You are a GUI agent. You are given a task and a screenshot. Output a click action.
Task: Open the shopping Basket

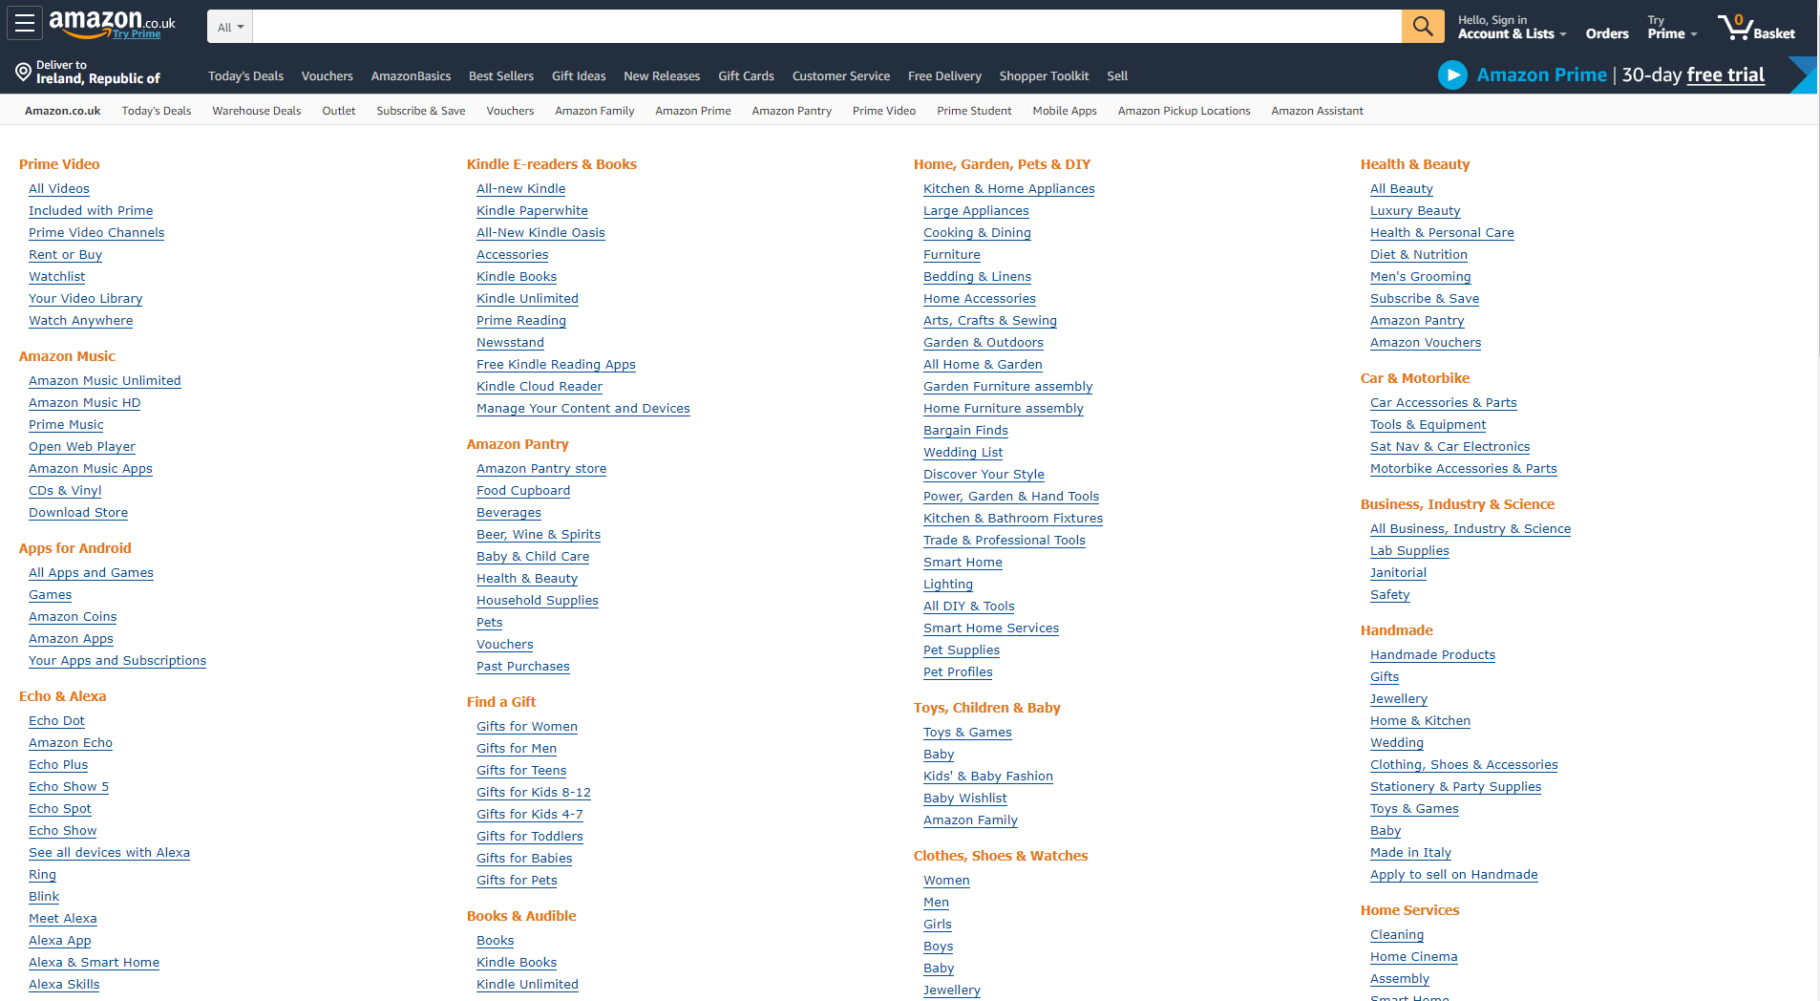(1757, 26)
